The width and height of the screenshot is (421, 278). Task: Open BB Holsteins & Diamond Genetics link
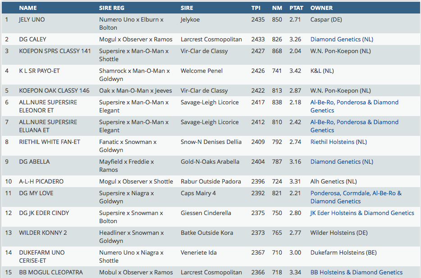(356, 273)
